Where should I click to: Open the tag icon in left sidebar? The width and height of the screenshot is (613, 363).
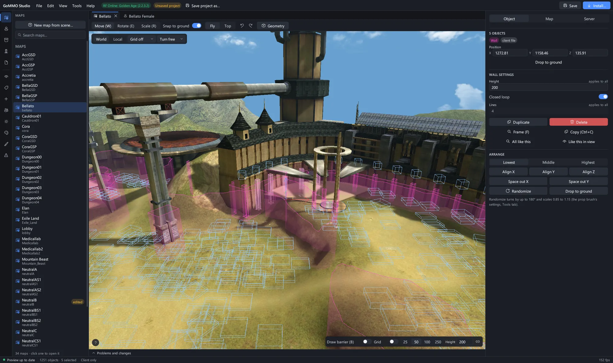point(6,88)
